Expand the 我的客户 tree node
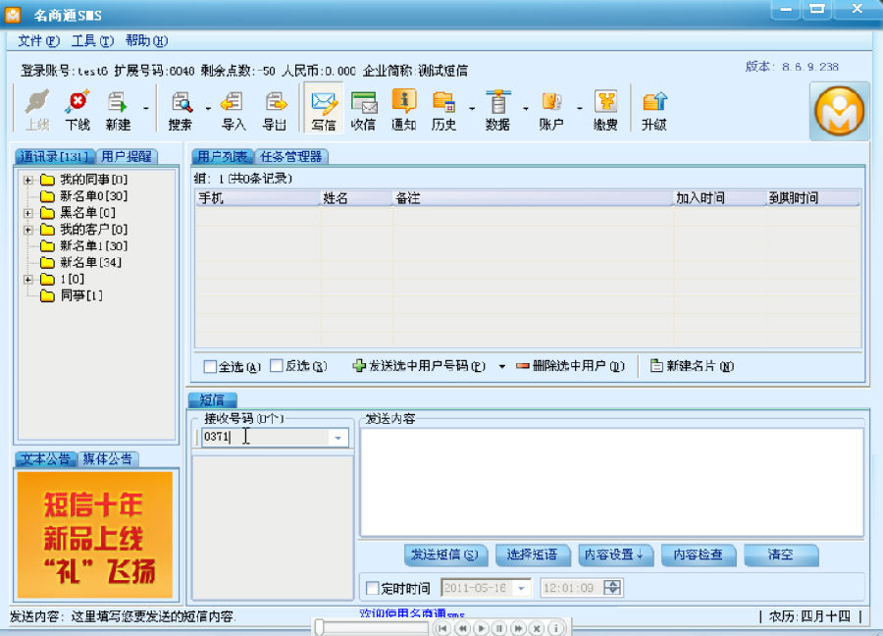 click(27, 230)
